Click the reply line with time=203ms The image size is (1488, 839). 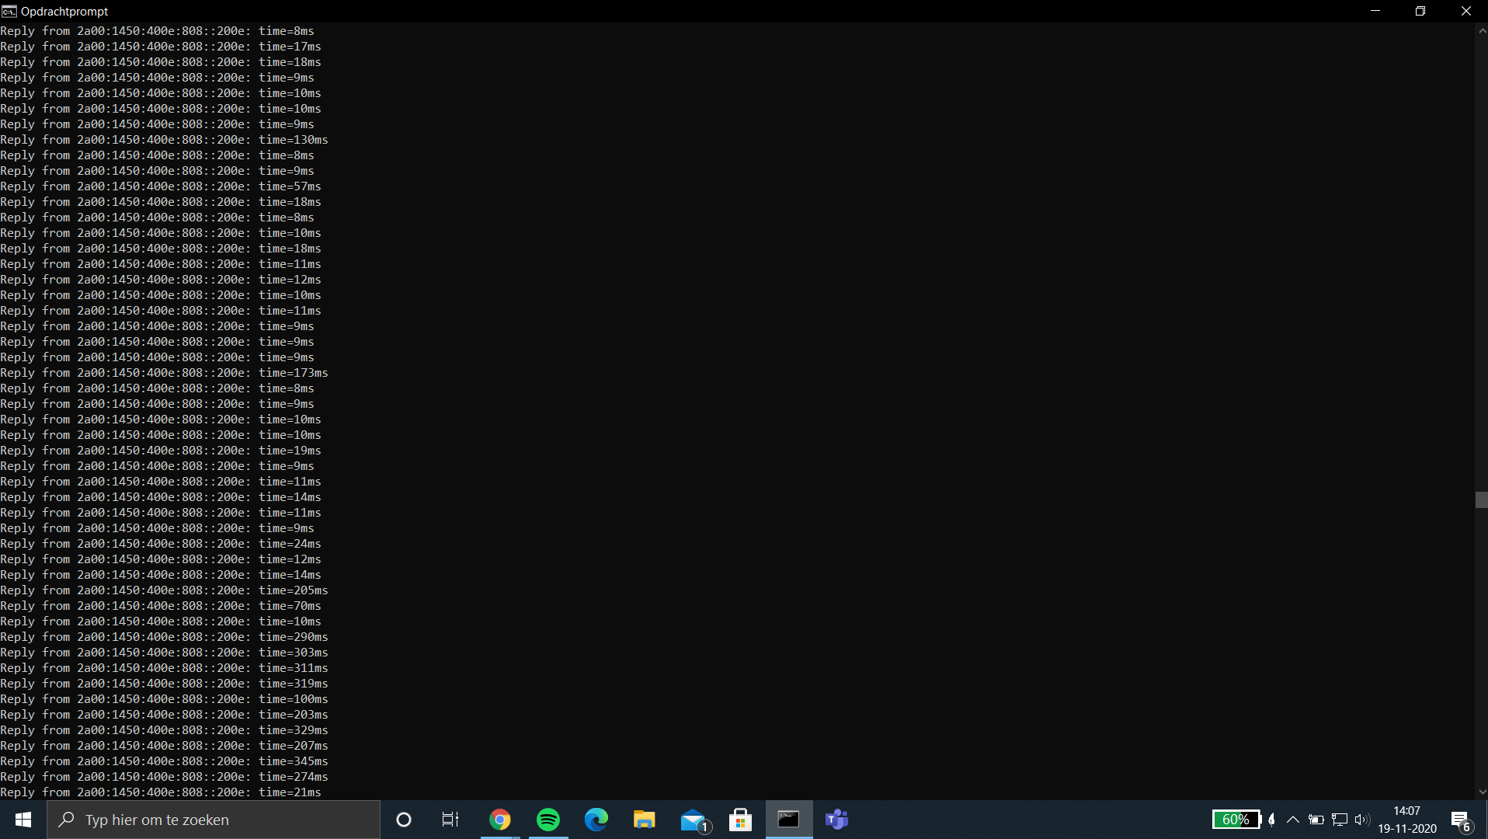point(164,715)
